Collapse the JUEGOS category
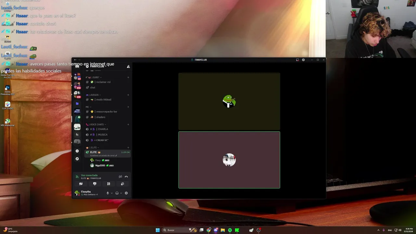The width and height of the screenshot is (416, 234). pyautogui.click(x=94, y=95)
